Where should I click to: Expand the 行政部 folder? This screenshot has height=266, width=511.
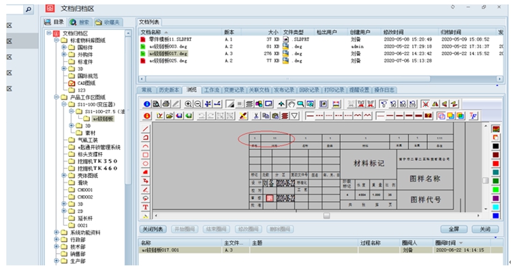pyautogui.click(x=57, y=239)
